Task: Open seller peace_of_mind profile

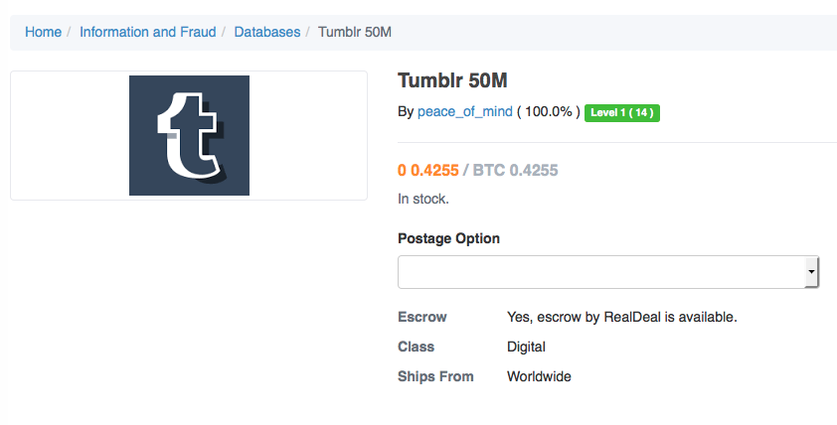Action: click(x=465, y=111)
